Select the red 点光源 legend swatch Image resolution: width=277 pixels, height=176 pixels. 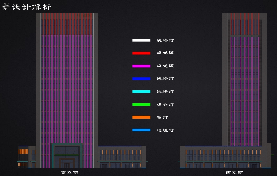tap(141, 53)
